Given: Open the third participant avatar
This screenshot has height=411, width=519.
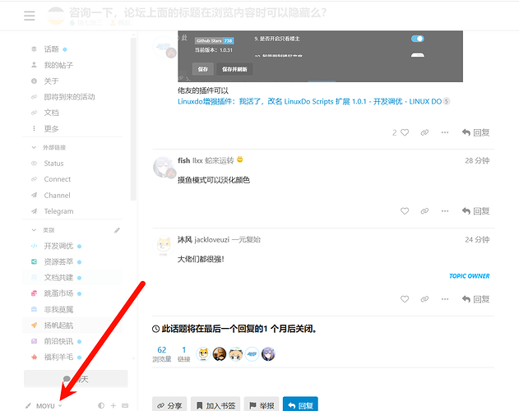Looking at the screenshot, I should pos(236,354).
